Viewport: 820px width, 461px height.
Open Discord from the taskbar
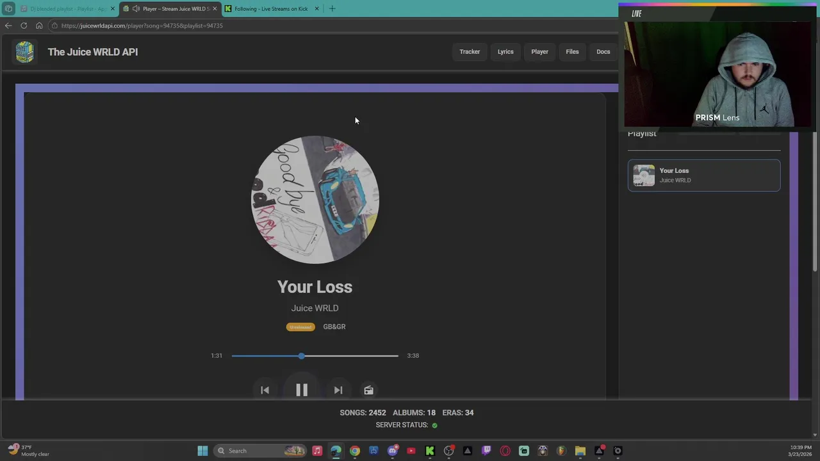(393, 451)
